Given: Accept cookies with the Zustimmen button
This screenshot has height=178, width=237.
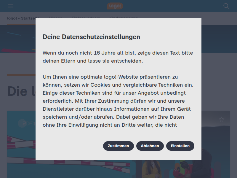Looking at the screenshot, I should click(118, 146).
